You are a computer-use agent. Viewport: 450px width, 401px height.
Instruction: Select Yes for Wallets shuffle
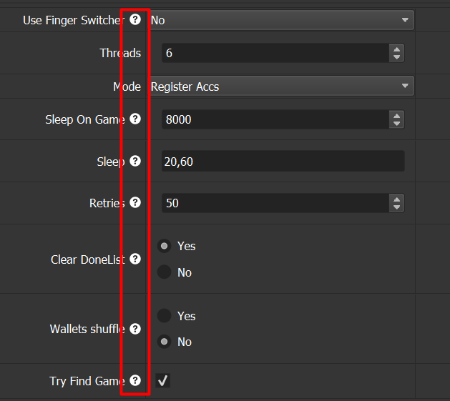165,316
